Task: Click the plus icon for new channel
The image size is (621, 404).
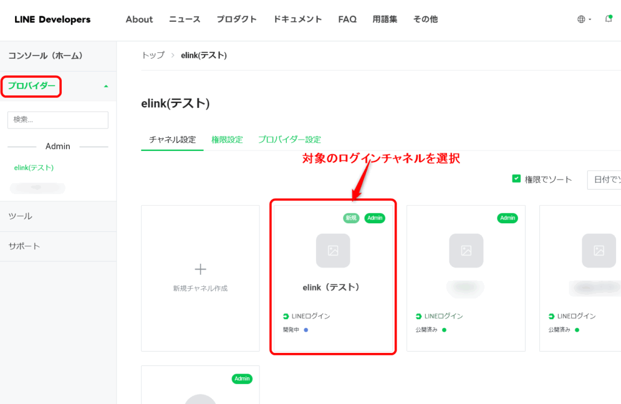Action: [200, 269]
